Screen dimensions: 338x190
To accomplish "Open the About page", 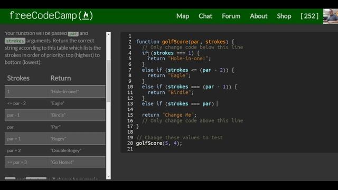I will click(x=258, y=16).
